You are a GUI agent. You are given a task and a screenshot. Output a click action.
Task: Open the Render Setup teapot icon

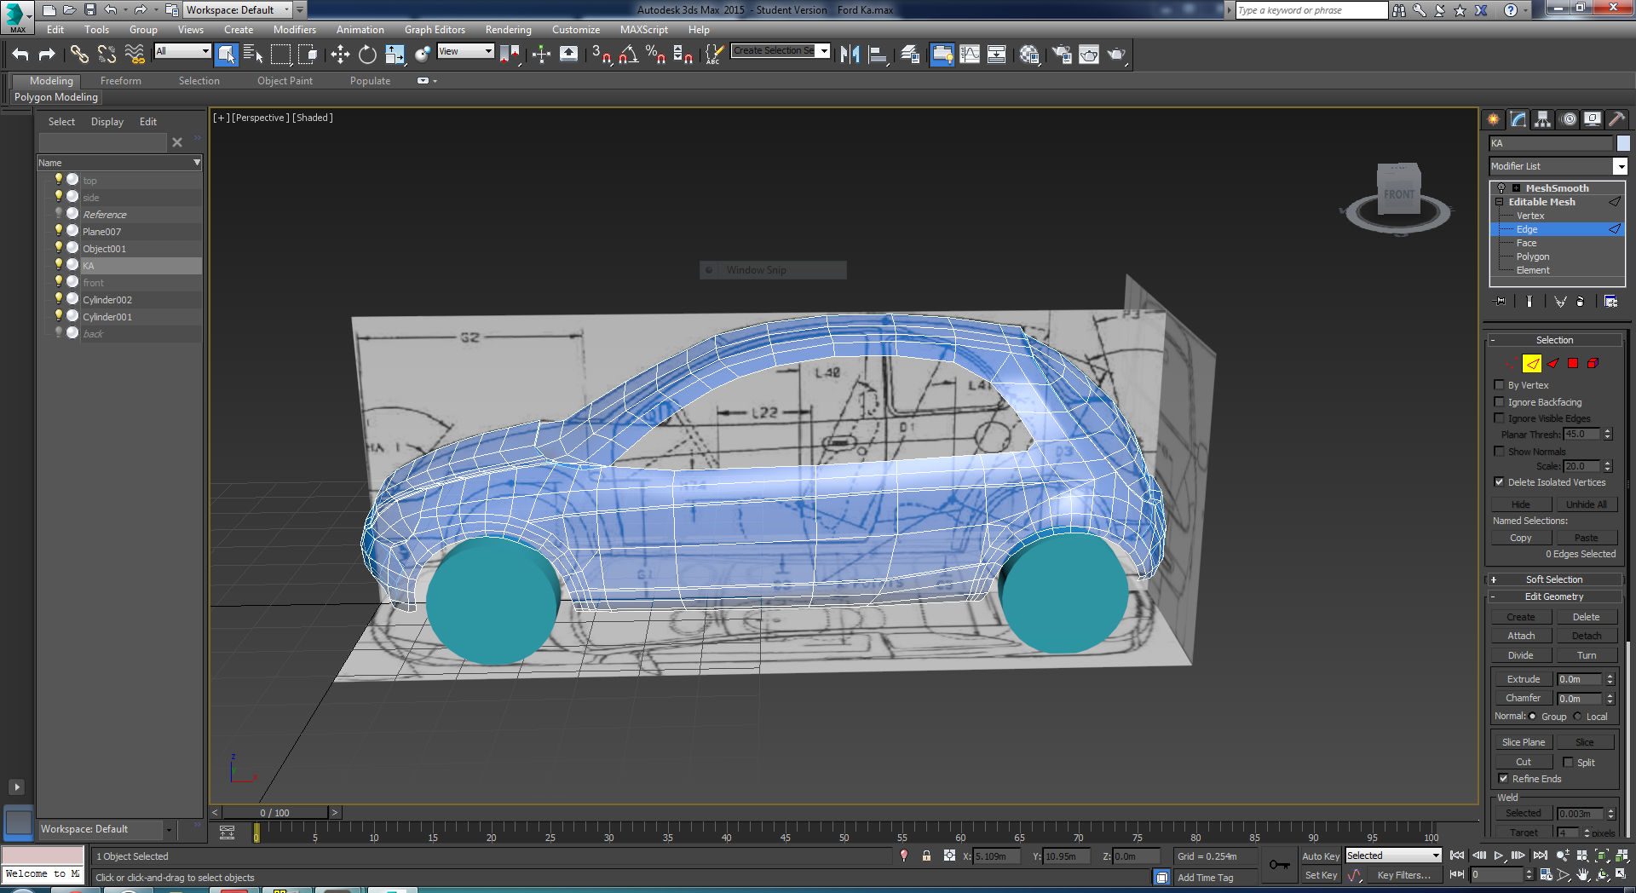point(1061,55)
